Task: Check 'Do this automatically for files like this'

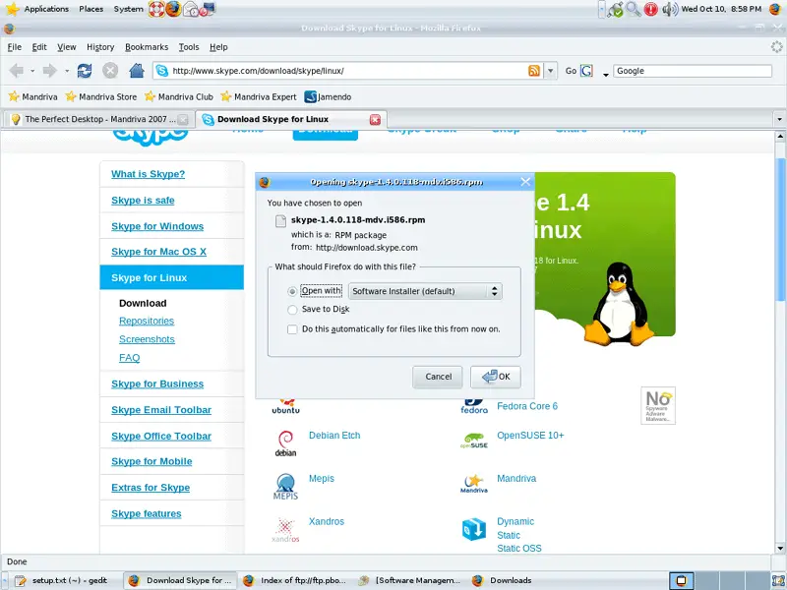Action: click(x=292, y=329)
